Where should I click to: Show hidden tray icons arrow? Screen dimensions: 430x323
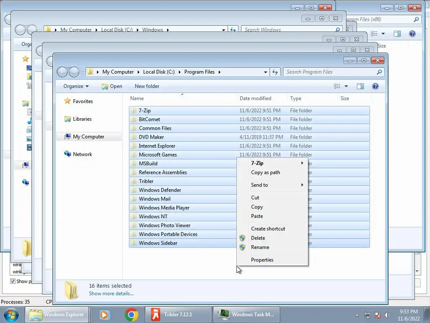[357, 315]
